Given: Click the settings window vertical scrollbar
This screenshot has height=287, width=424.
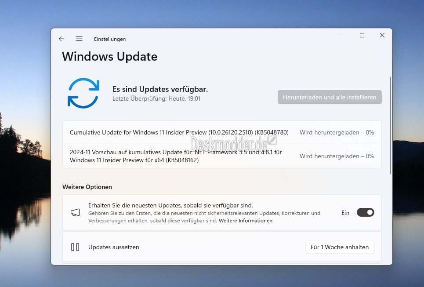Looking at the screenshot, I should coord(391,126).
